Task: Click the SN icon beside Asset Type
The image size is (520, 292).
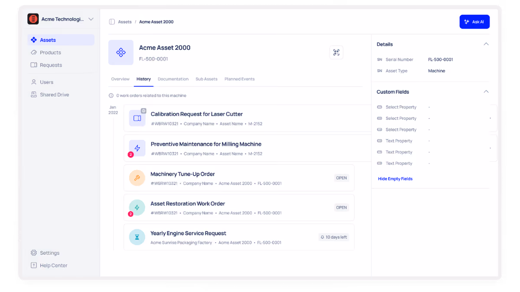Action: click(x=380, y=71)
